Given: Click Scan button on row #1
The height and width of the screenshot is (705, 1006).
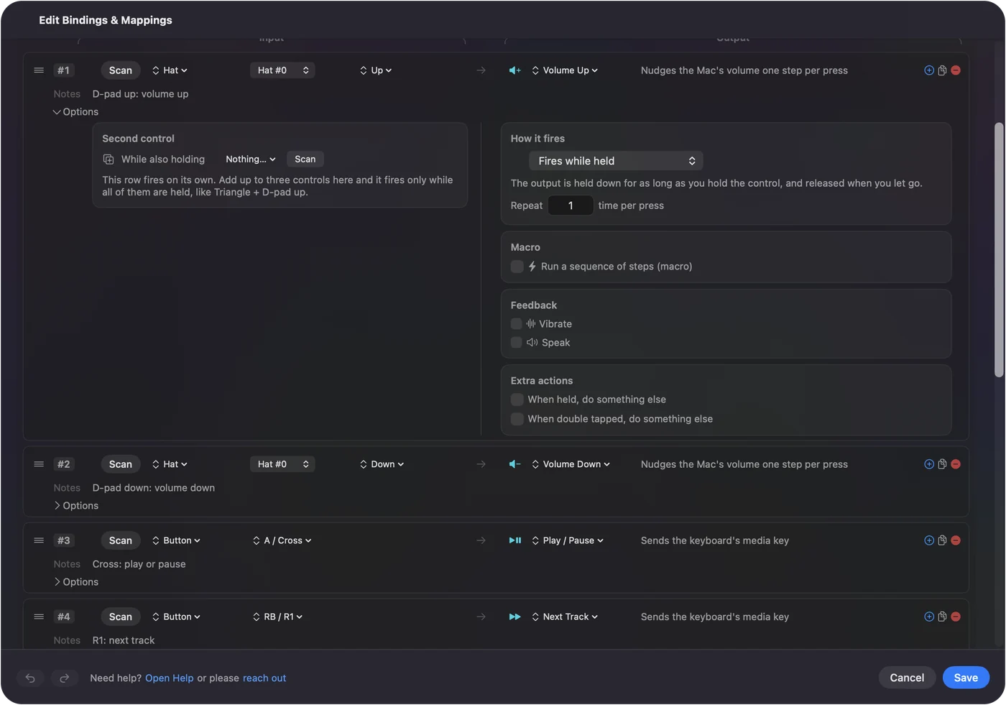Looking at the screenshot, I should [x=121, y=70].
